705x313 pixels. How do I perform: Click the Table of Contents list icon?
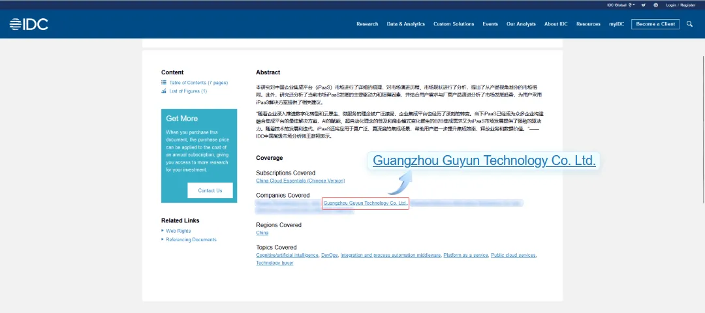(x=164, y=83)
